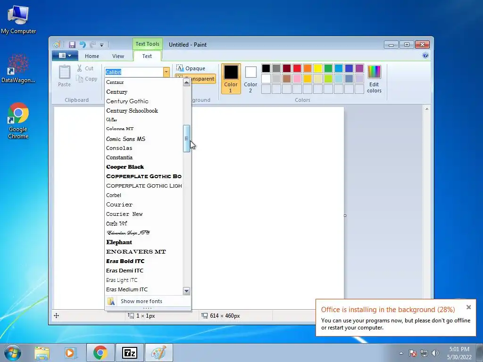Select the Text ribbon tab

point(147,56)
